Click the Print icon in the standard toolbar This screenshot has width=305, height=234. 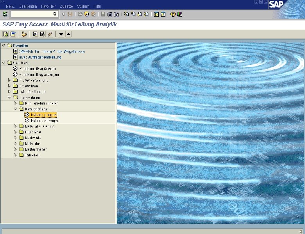click(103, 14)
